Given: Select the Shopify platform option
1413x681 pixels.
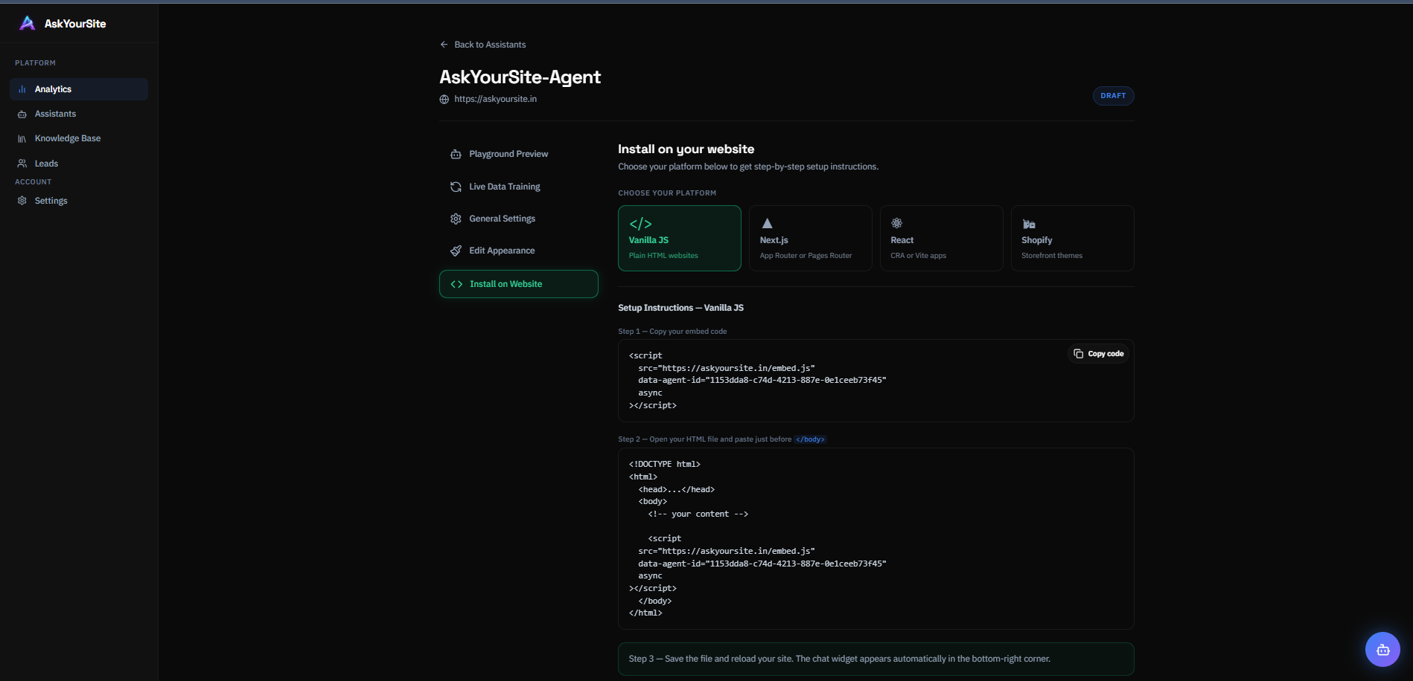Looking at the screenshot, I should pos(1072,238).
